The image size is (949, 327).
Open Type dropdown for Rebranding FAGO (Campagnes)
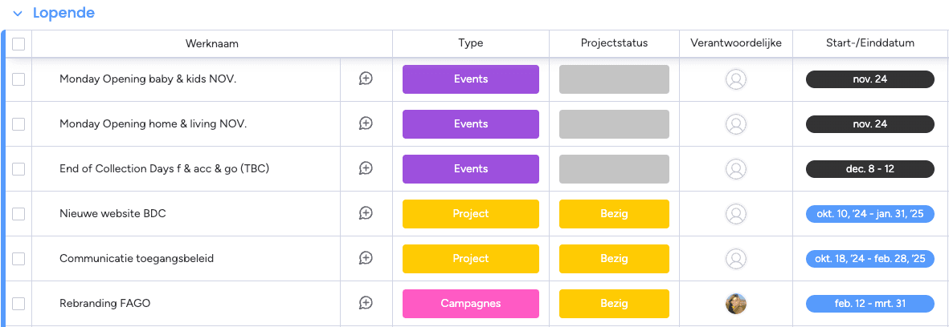tap(471, 303)
